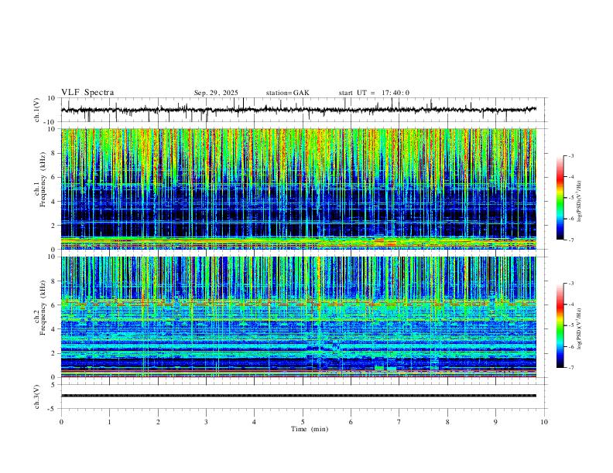Click the ch.1 voltage waveform trace panel
This screenshot has height=473, width=613.
303,110
